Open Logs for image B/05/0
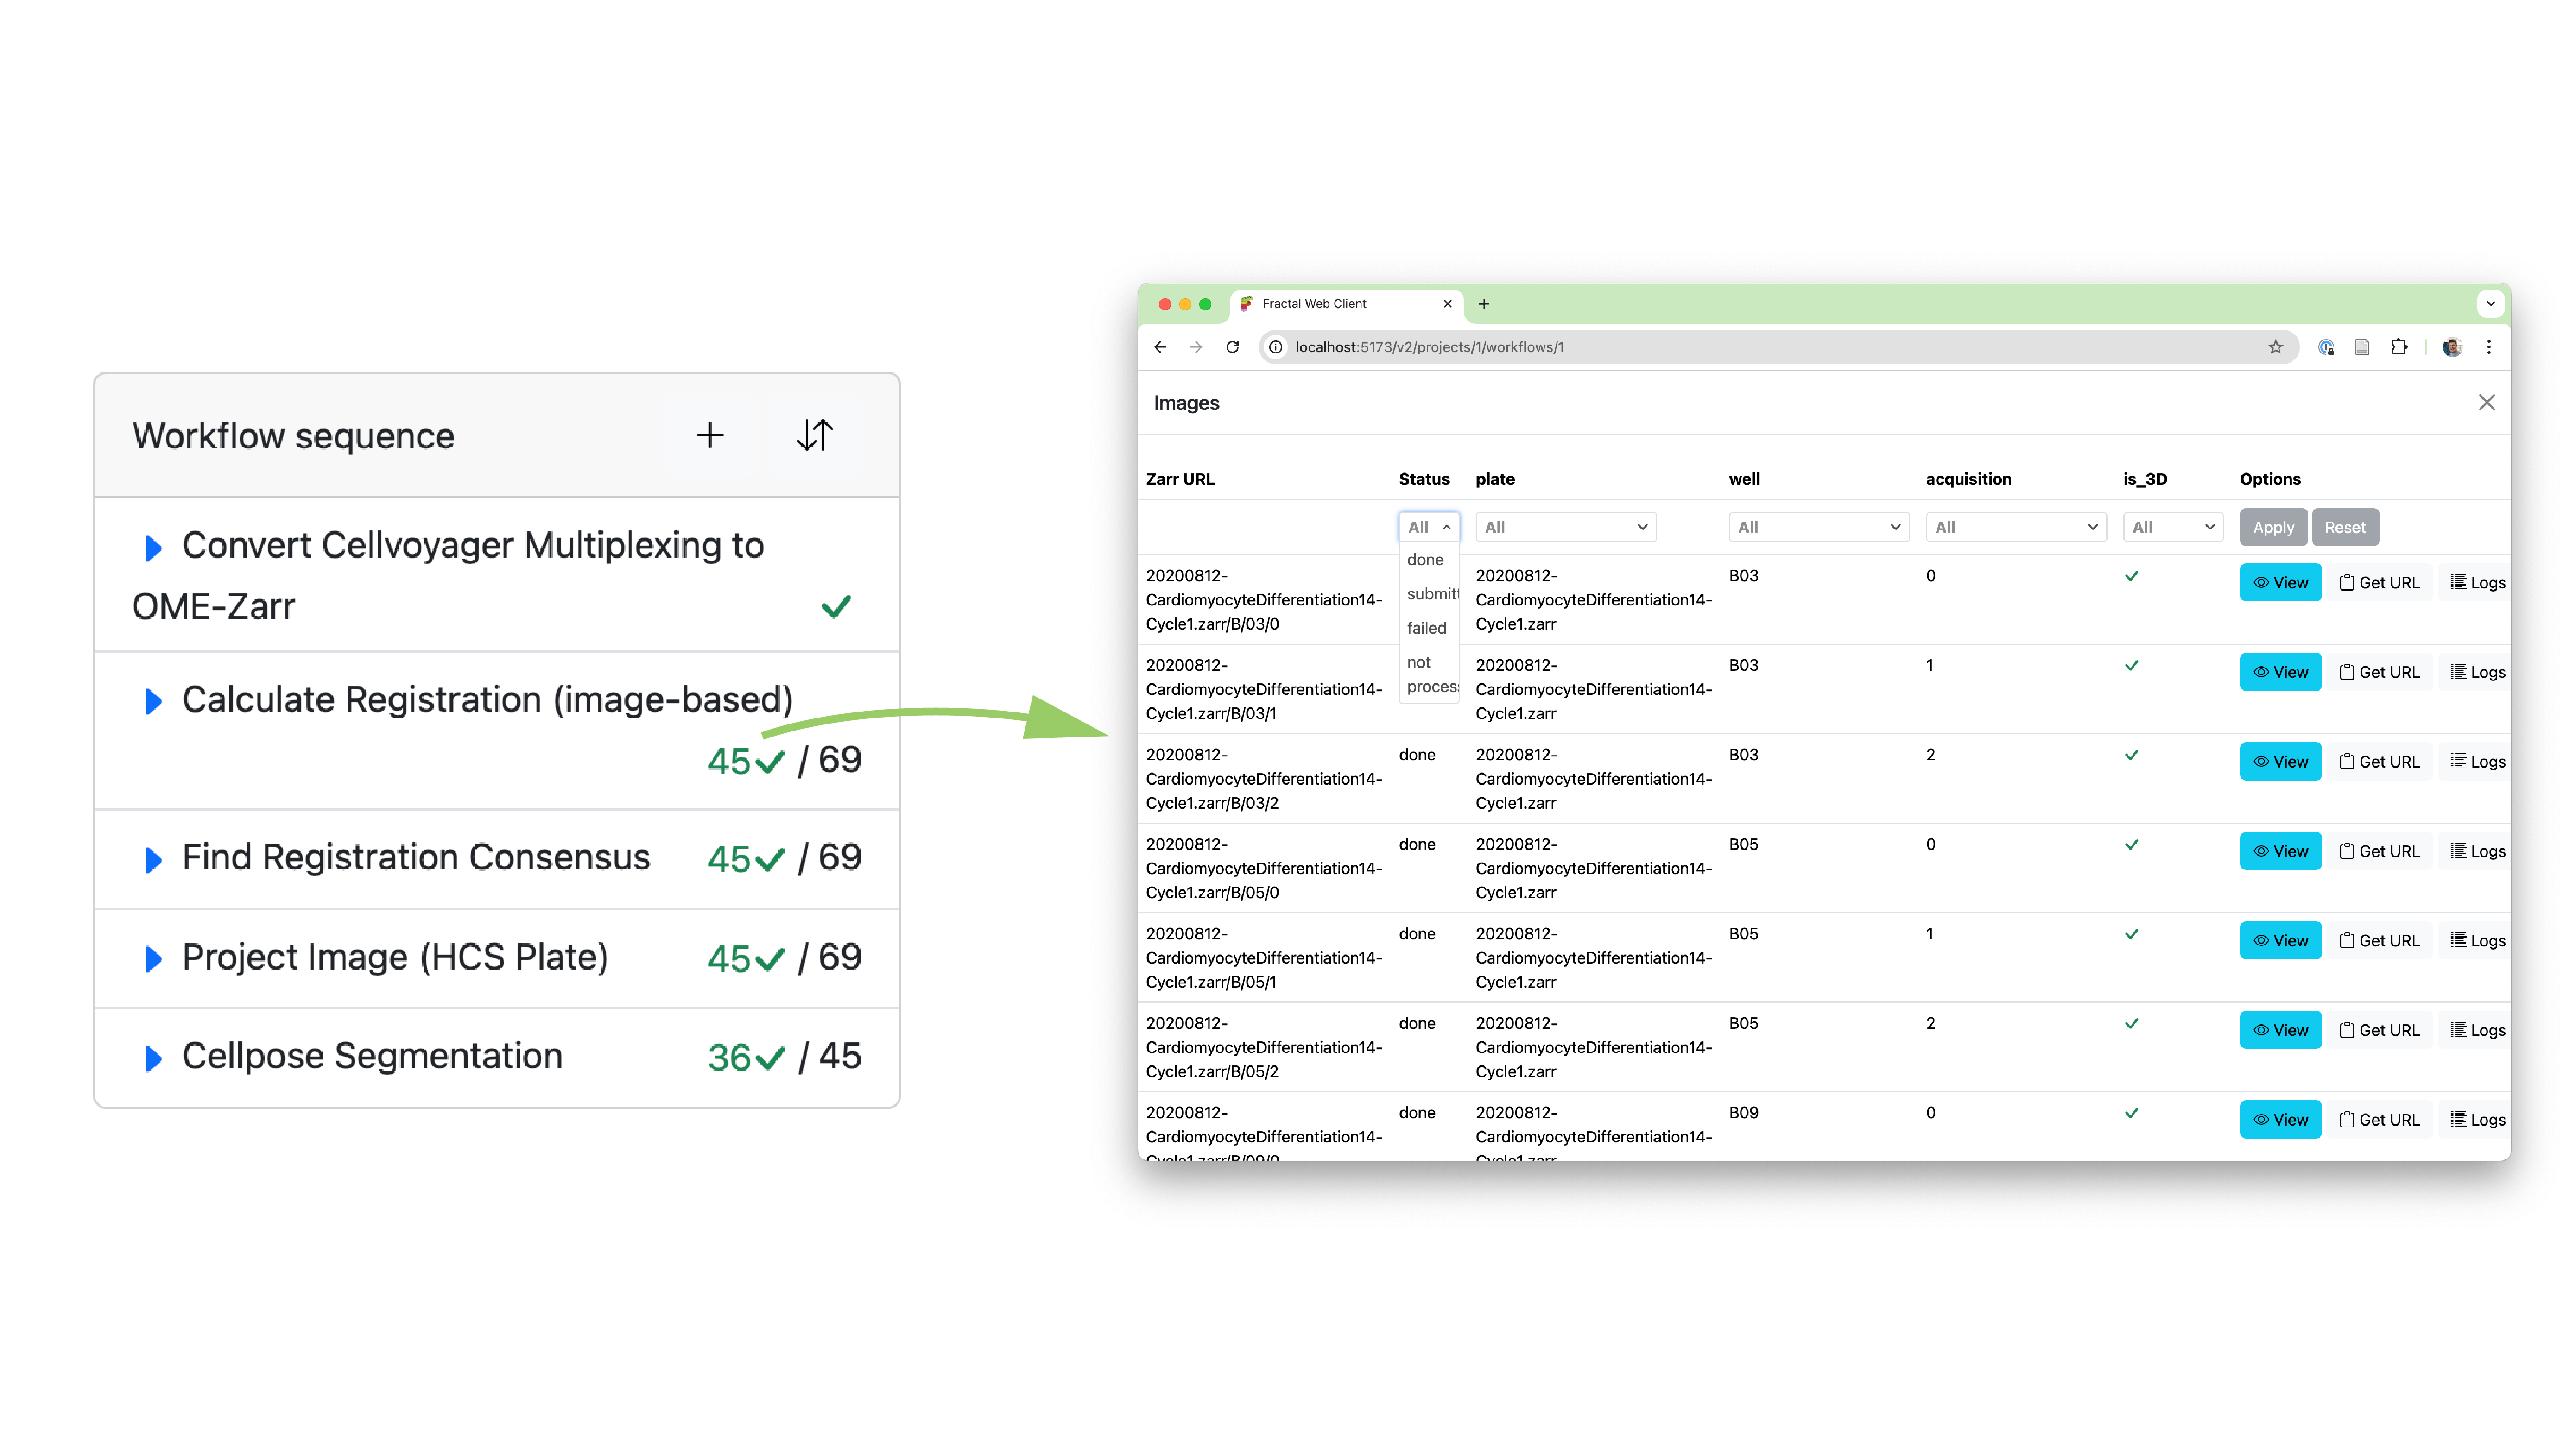 pyautogui.click(x=2475, y=851)
